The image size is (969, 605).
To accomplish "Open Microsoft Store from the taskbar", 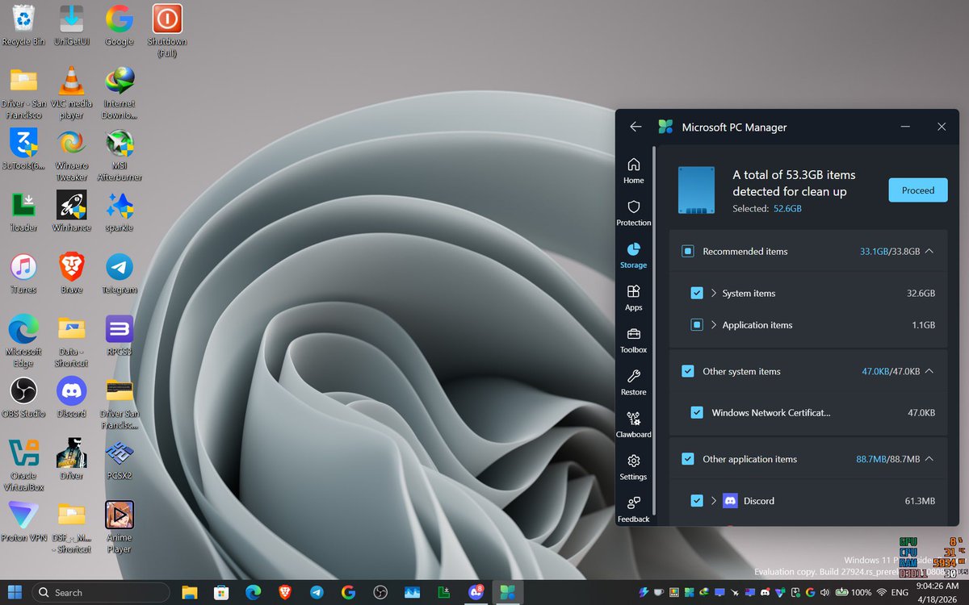I will point(221,592).
